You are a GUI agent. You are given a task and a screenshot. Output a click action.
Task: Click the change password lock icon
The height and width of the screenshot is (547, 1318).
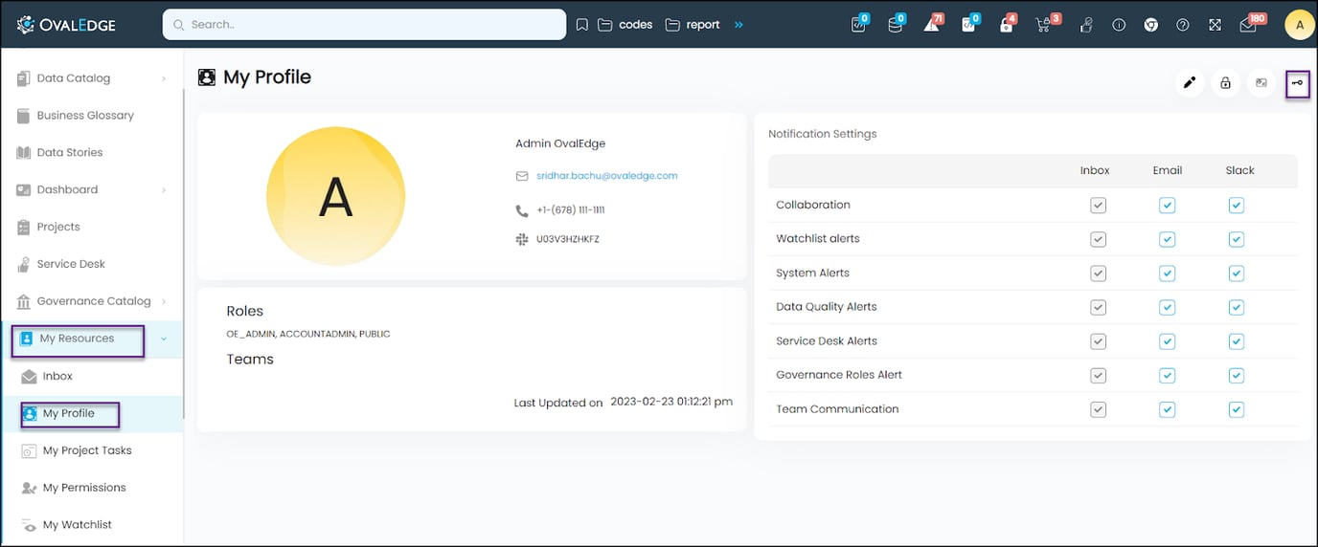1225,83
